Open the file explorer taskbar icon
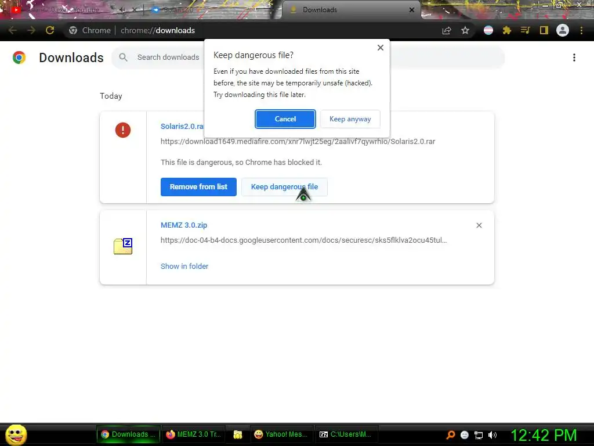594x446 pixels. pyautogui.click(x=237, y=434)
